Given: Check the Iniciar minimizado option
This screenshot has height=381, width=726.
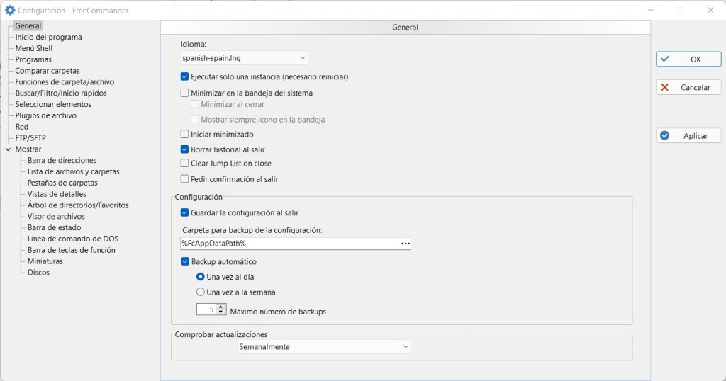Looking at the screenshot, I should tap(185, 135).
